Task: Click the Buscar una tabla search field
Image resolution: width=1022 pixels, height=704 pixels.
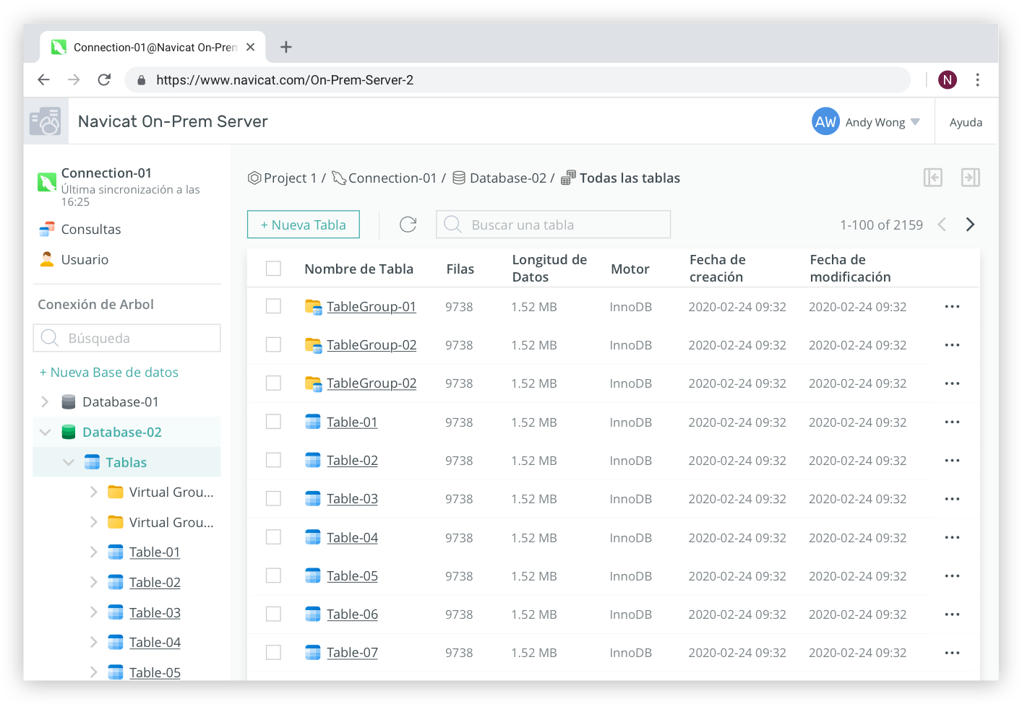Action: click(x=554, y=225)
